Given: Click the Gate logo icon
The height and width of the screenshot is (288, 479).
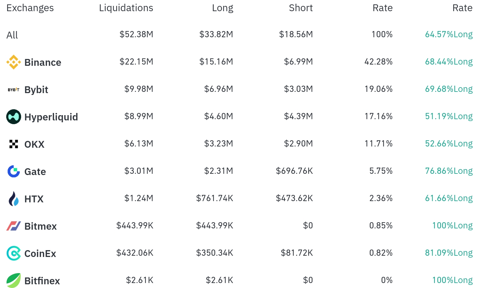Looking at the screenshot, I should pos(14,171).
